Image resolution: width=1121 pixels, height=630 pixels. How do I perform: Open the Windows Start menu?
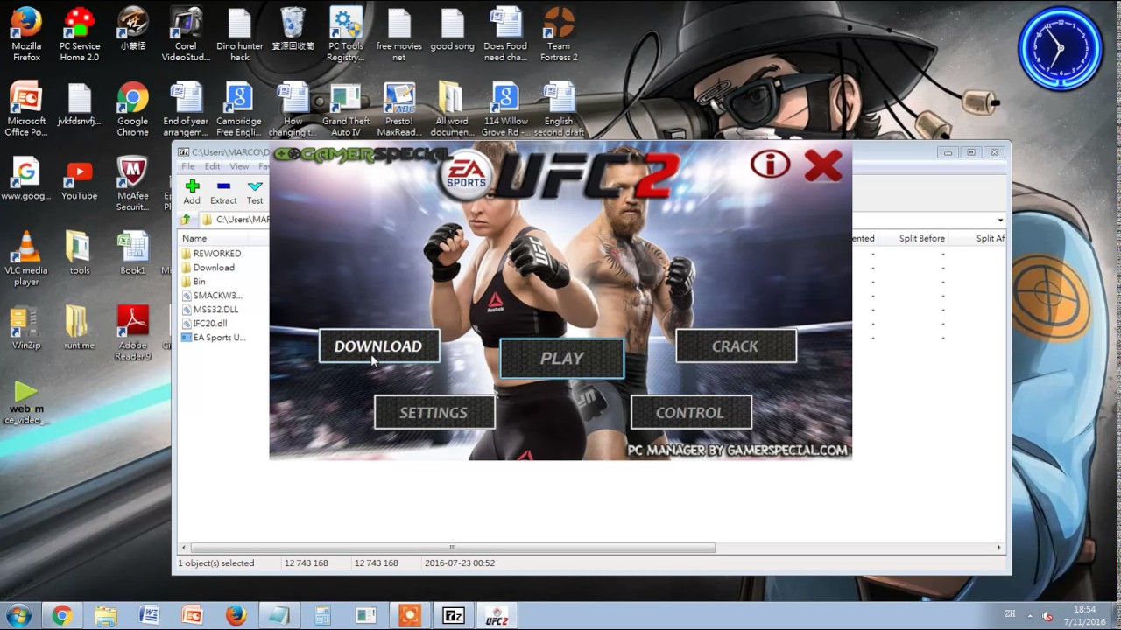click(x=18, y=615)
